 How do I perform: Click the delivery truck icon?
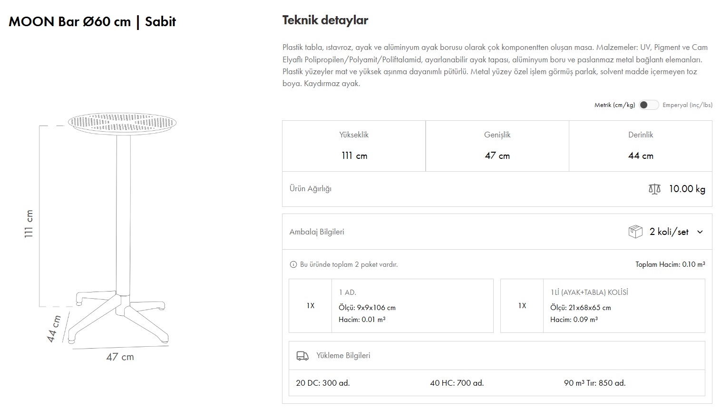[x=302, y=356]
